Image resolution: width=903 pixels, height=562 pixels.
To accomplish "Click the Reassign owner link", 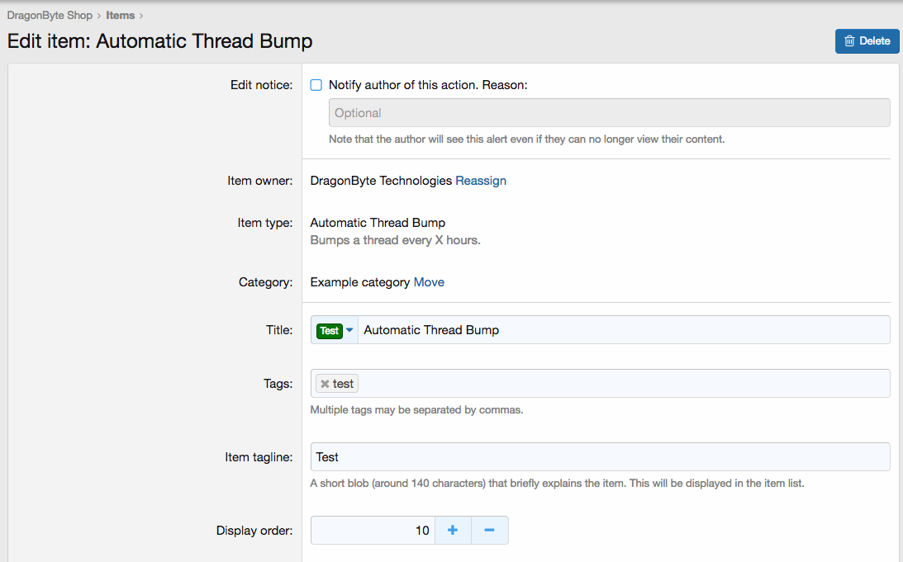I will pyautogui.click(x=481, y=181).
